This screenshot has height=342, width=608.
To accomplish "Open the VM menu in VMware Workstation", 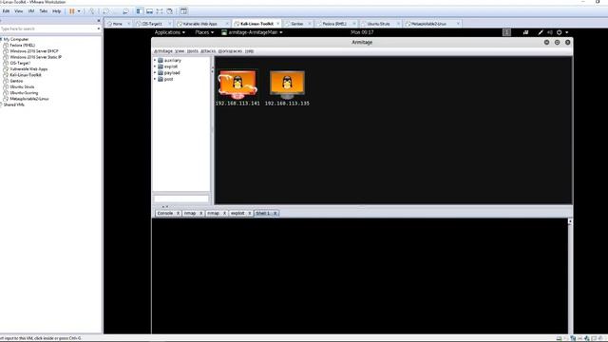I will click(x=31, y=11).
